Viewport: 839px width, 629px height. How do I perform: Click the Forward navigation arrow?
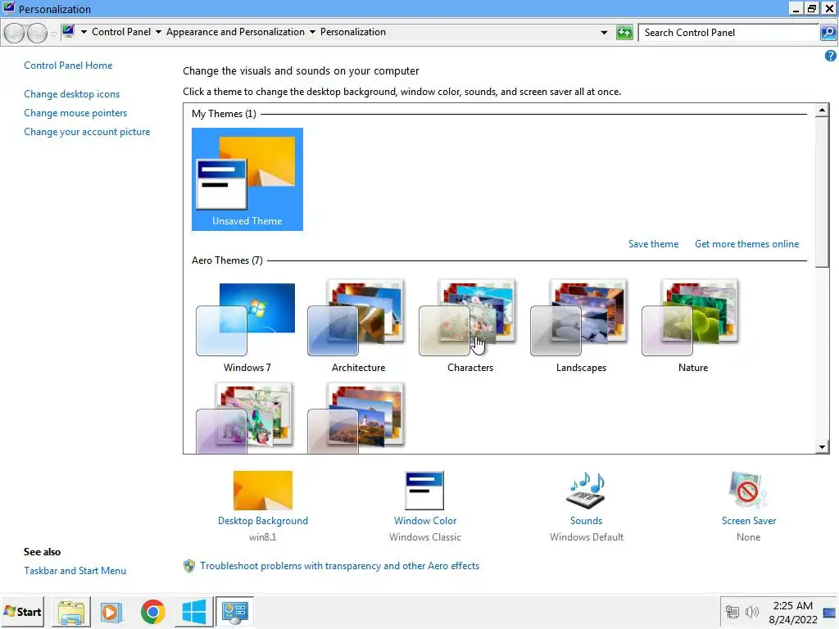pyautogui.click(x=36, y=33)
